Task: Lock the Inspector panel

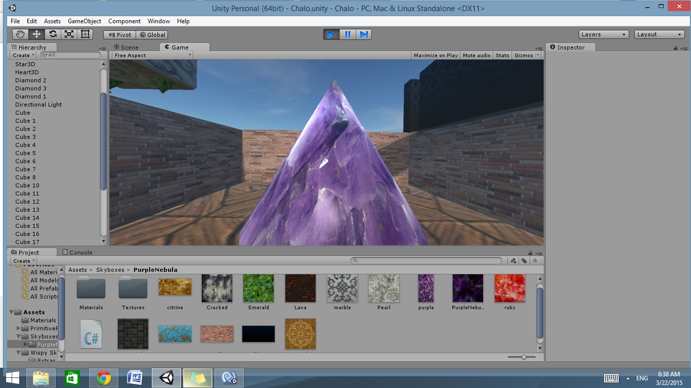Action: click(675, 47)
